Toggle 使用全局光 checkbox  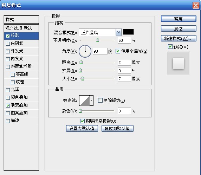118,51
